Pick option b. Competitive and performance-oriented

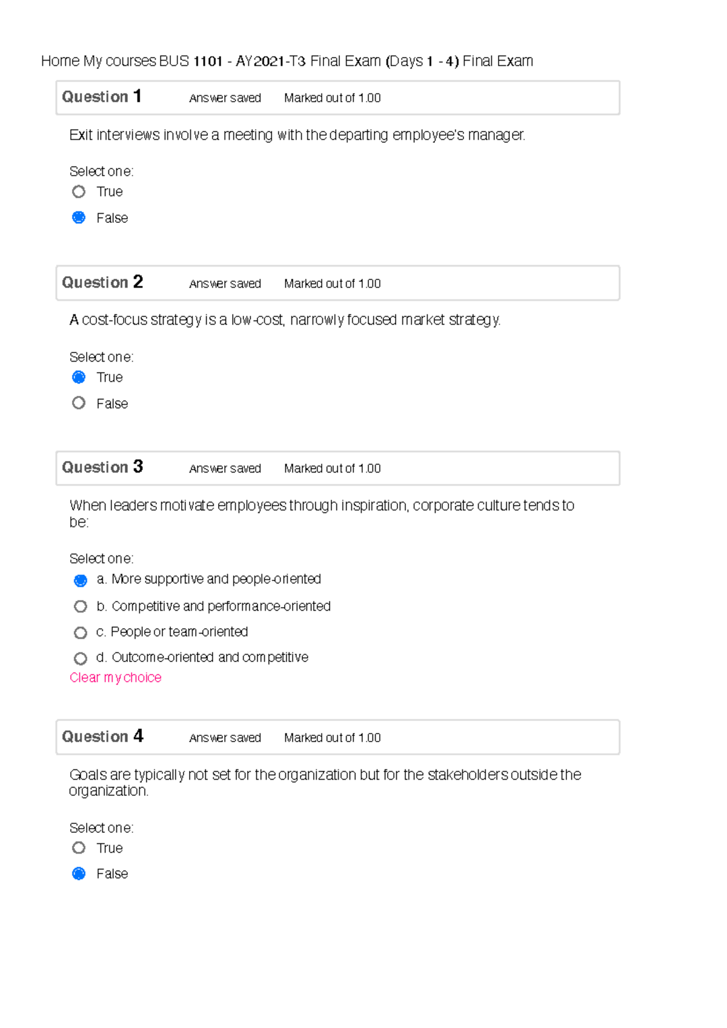81,606
